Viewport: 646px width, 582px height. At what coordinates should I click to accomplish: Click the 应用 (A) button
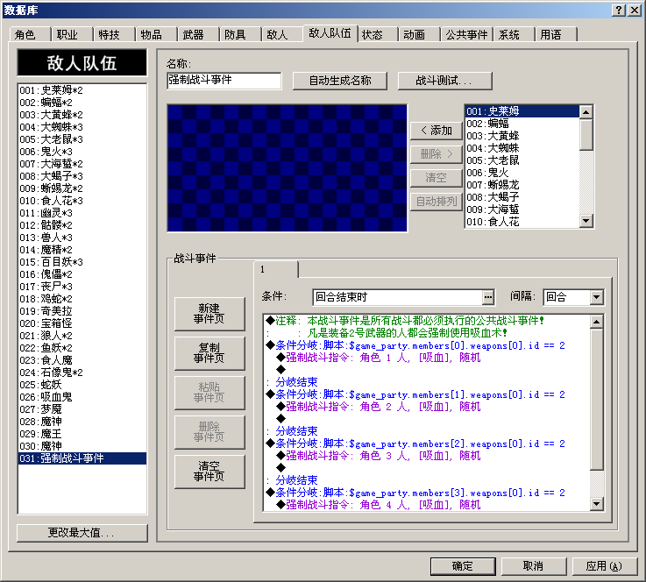[604, 566]
